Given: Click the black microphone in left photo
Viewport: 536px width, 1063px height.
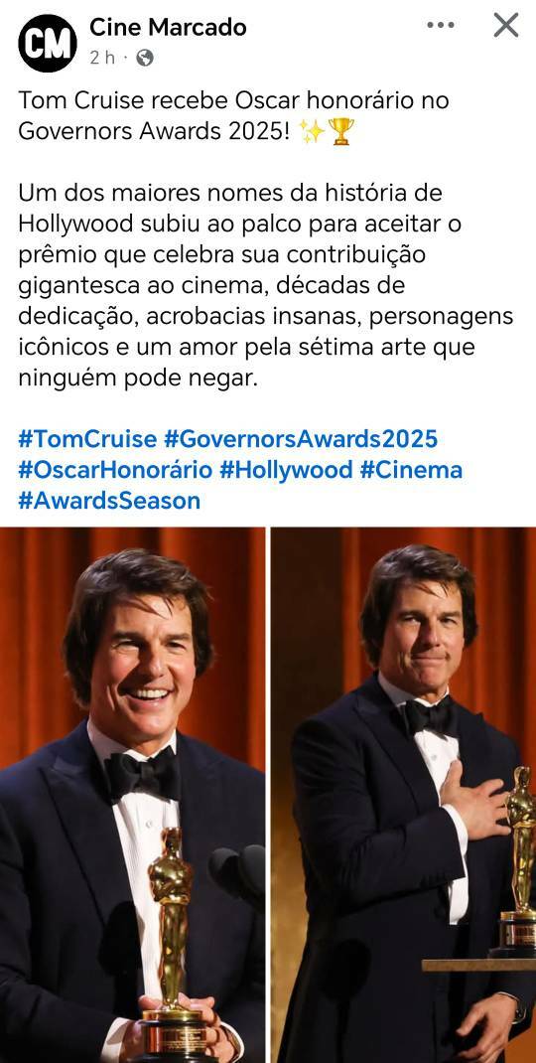Looking at the screenshot, I should pos(236,876).
